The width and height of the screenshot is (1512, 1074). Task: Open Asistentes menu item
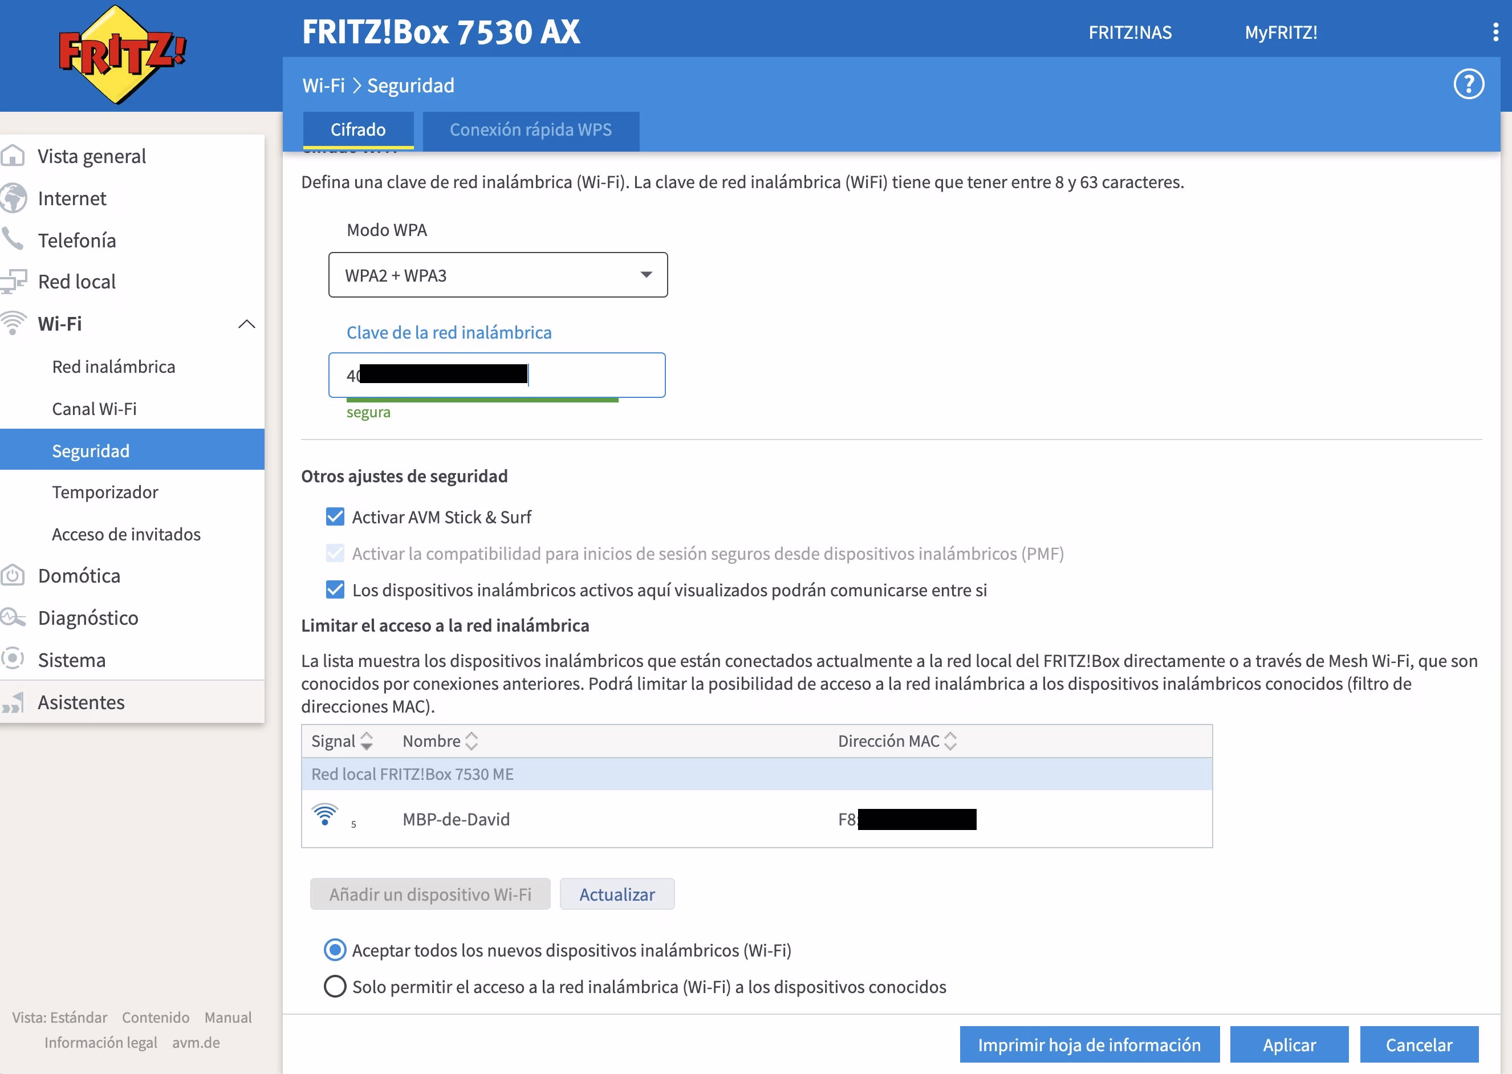(82, 702)
